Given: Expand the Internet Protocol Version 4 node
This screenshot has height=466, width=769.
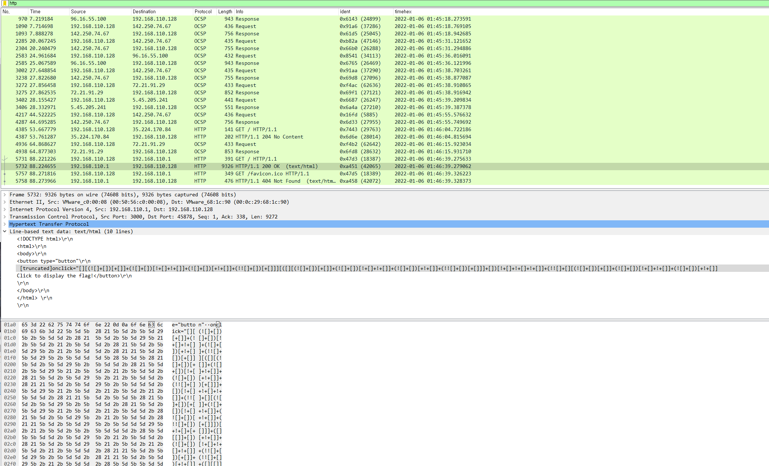Looking at the screenshot, I should pos(4,209).
